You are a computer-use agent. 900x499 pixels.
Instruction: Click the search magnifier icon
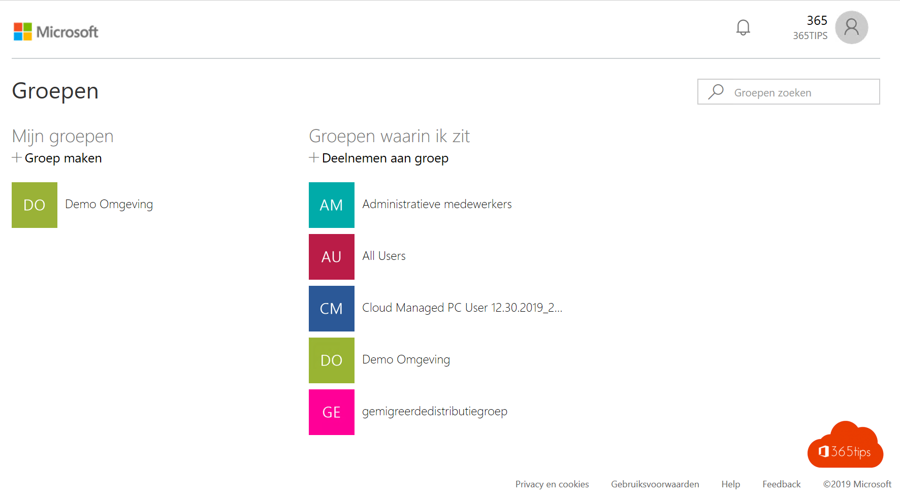point(716,92)
